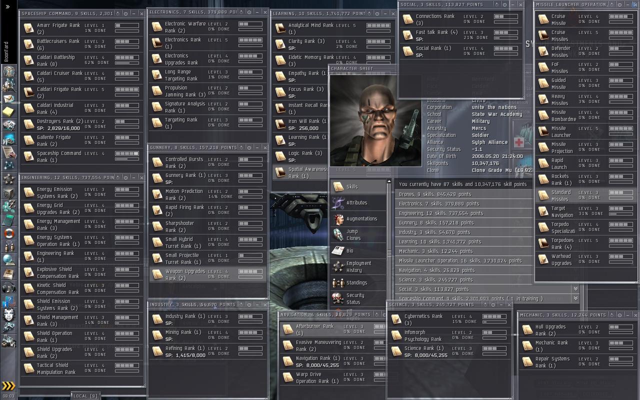Image resolution: width=640 pixels, height=400 pixels.
Task: Expand the Electronics skill group in character sheet
Action: click(463, 203)
